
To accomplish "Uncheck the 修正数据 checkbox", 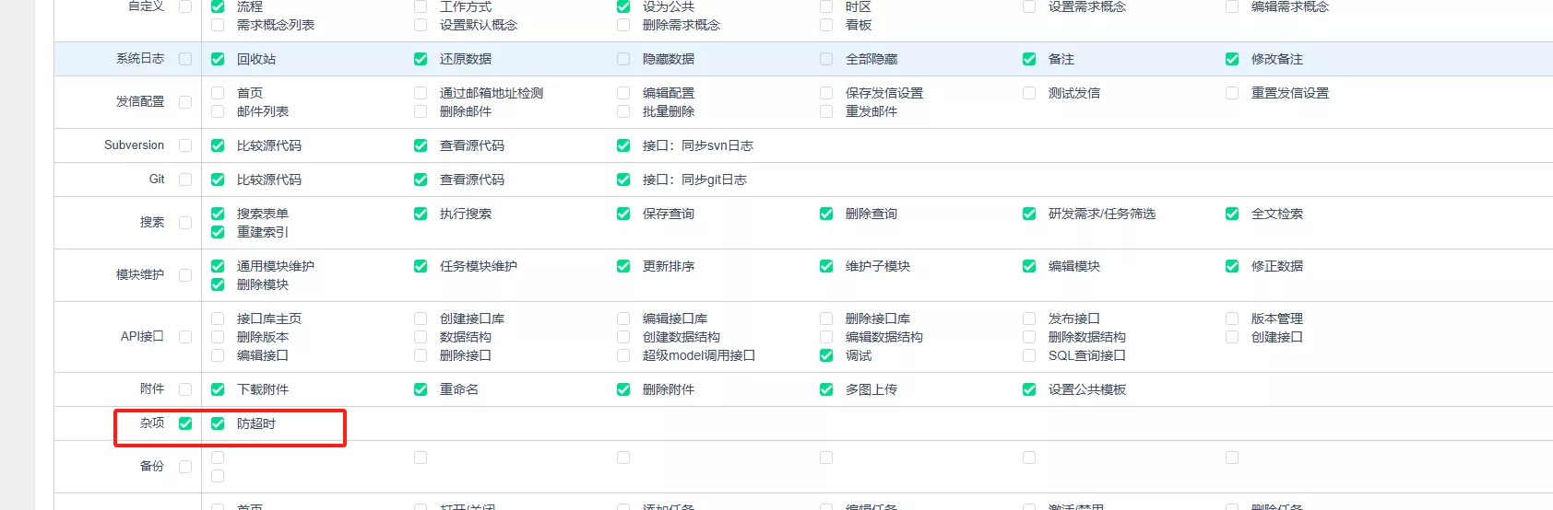I will [1232, 266].
